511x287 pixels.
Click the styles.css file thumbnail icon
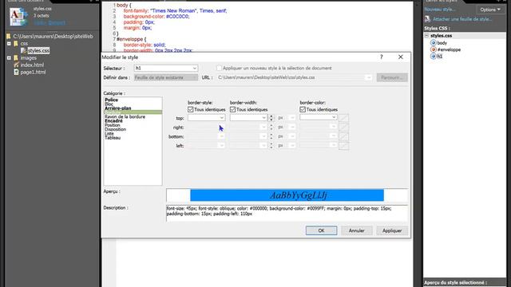18,16
